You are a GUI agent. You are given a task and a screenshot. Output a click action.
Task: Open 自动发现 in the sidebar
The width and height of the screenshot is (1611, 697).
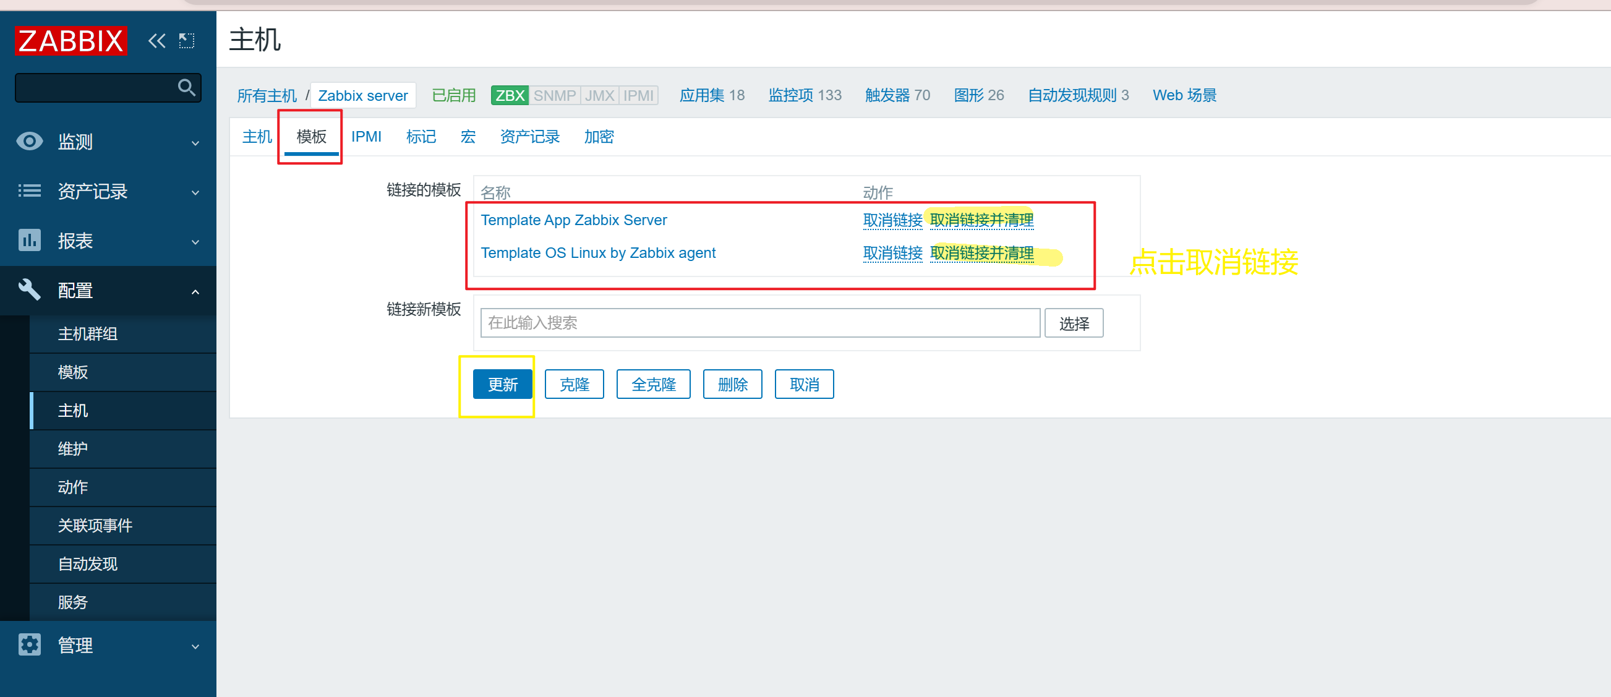tap(123, 564)
